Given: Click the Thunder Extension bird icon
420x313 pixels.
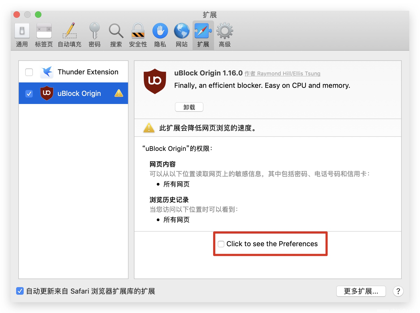Looking at the screenshot, I should point(47,72).
